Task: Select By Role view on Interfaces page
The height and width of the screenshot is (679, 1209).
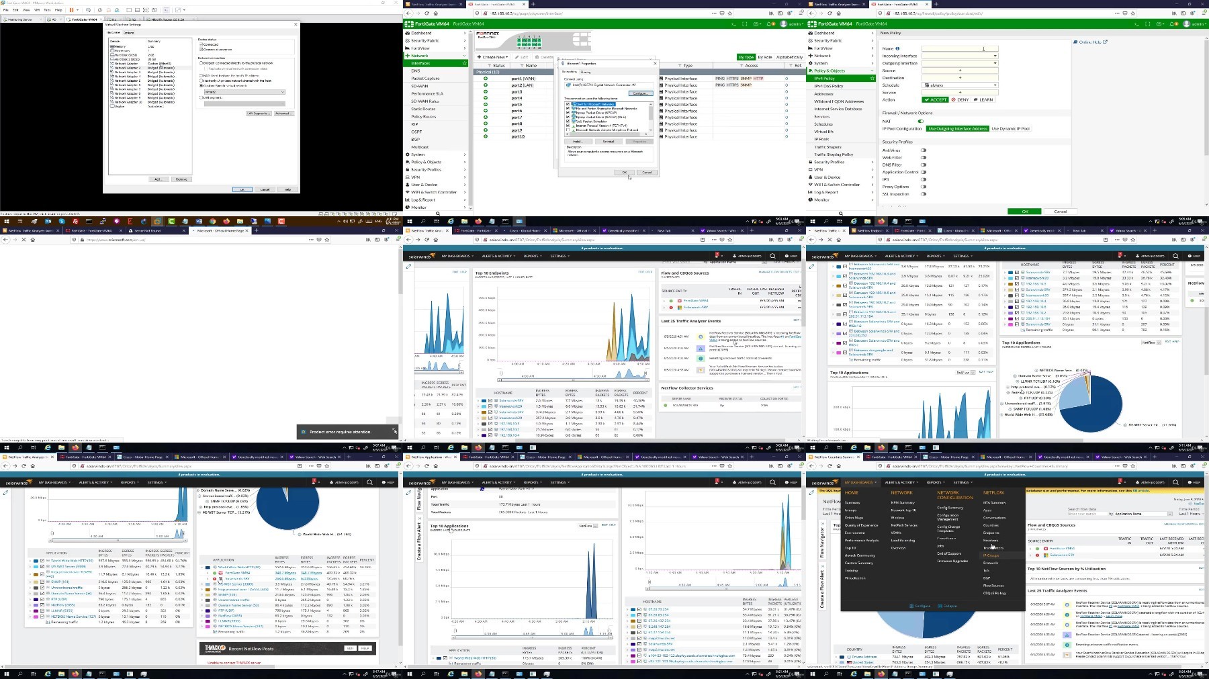Action: [x=765, y=57]
